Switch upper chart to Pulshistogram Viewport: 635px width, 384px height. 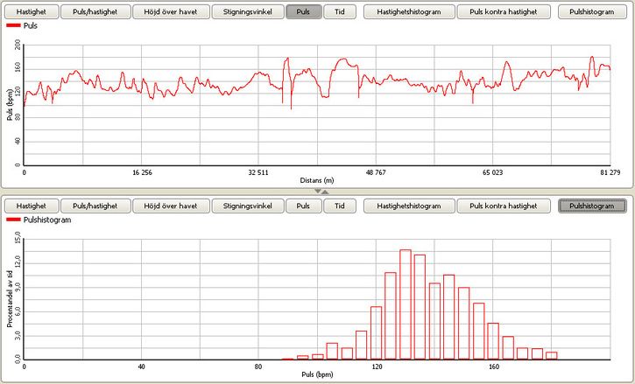coord(592,11)
